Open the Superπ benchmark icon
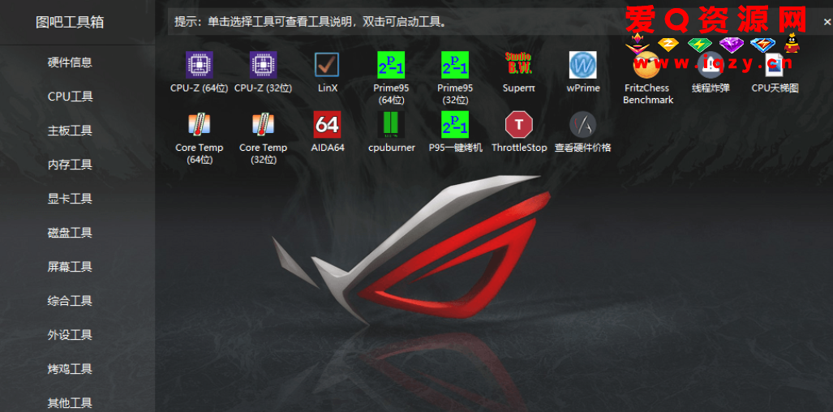The width and height of the screenshot is (833, 412). coord(518,65)
